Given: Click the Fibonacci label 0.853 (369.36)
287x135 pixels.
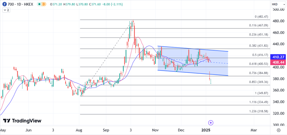Looking at the screenshot, I should tap(258, 82).
